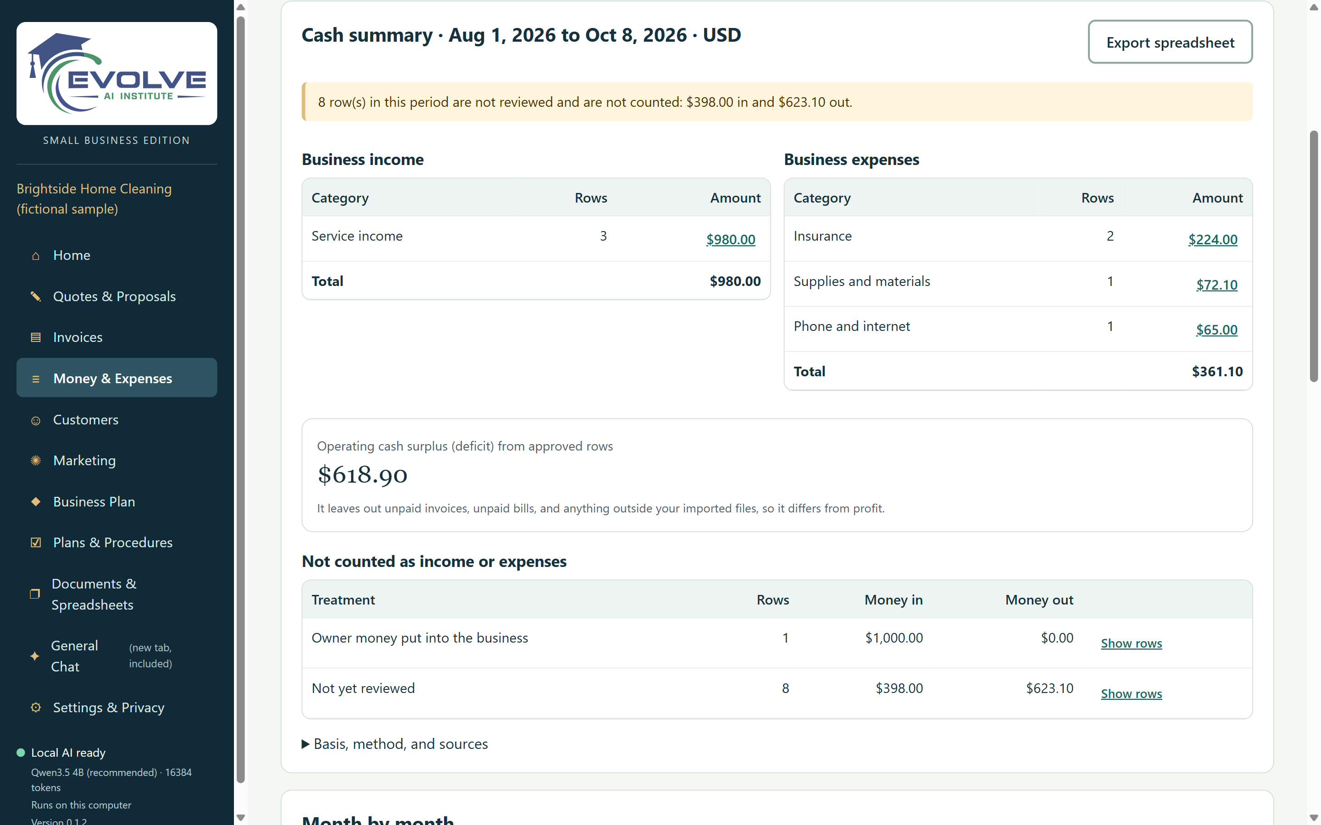The height and width of the screenshot is (825, 1321).
Task: Click the Plans & Procedures checkbox icon
Action: (x=35, y=543)
